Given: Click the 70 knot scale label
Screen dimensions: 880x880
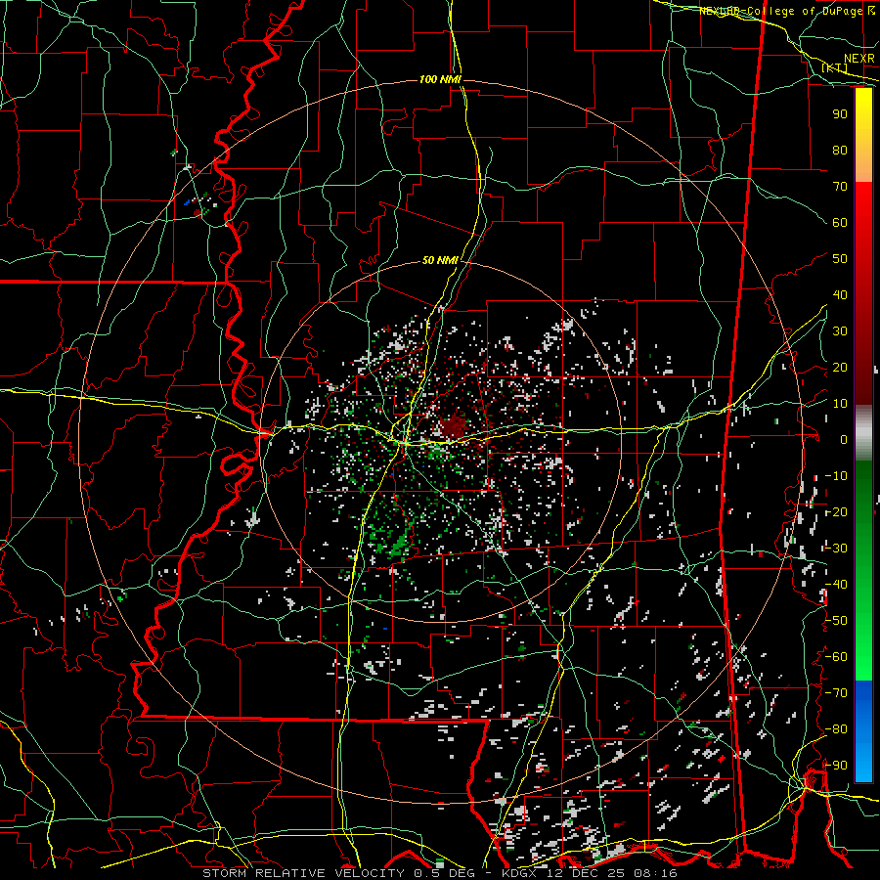Looking at the screenshot, I should [840, 187].
